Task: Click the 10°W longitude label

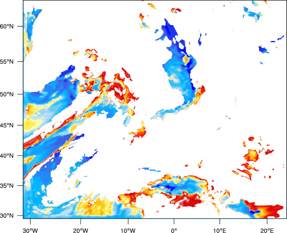Action: point(128,230)
